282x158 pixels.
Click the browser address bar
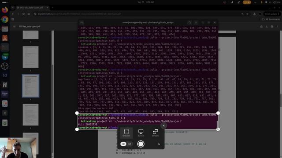click(x=137, y=14)
